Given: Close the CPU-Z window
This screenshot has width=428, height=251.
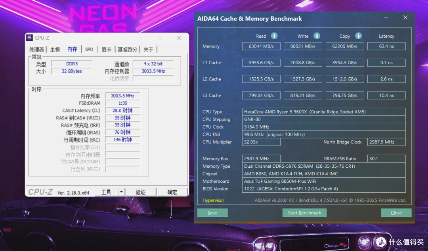Looking at the screenshot, I should pyautogui.click(x=179, y=38).
